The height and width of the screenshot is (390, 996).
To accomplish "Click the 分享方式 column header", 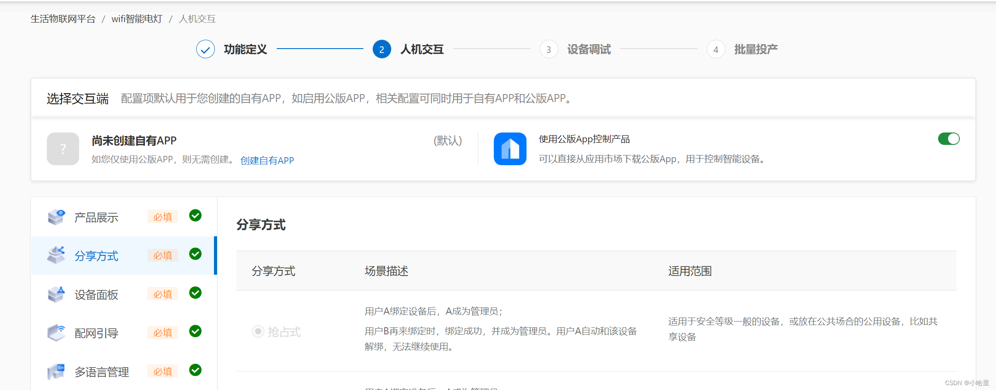I will point(274,271).
